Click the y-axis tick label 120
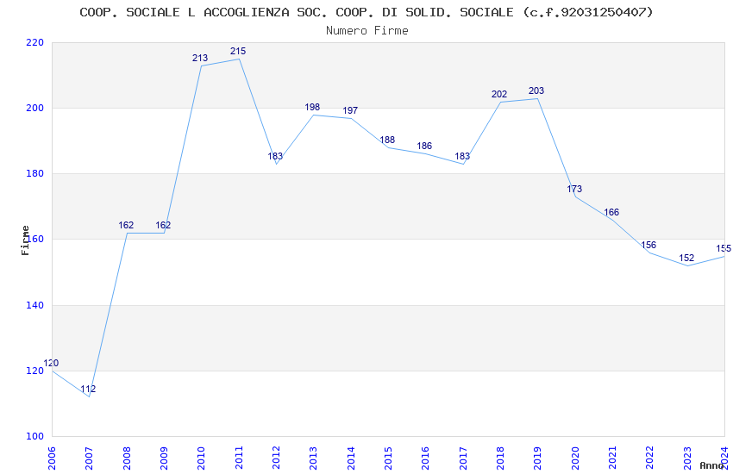 pos(35,371)
